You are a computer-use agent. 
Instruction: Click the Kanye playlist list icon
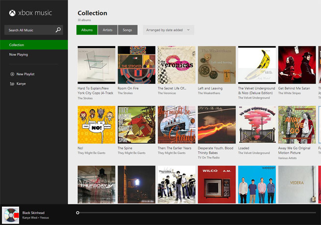[x=12, y=84]
